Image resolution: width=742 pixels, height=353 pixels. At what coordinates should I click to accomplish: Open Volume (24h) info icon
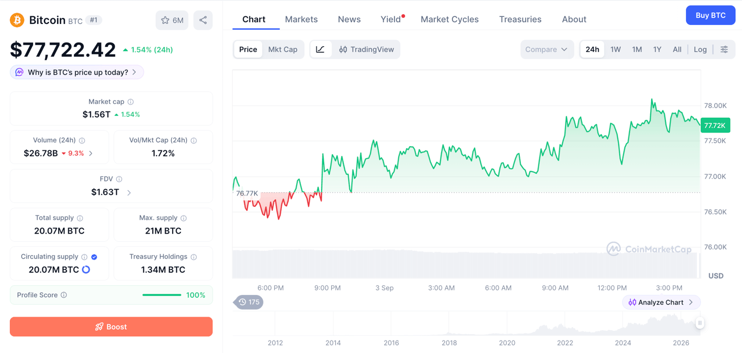[82, 140]
